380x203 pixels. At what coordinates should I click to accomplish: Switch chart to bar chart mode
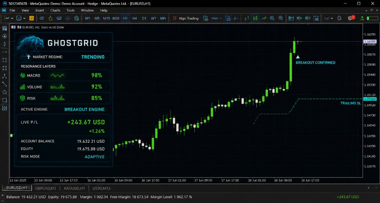(x=247, y=18)
